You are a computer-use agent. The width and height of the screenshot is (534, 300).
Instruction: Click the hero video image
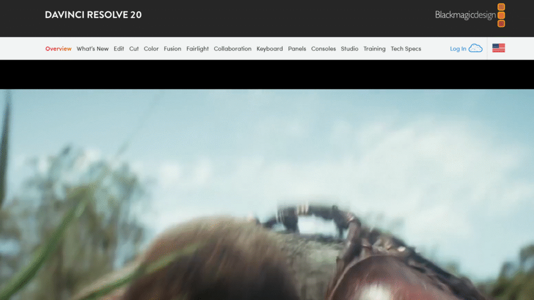click(x=267, y=194)
